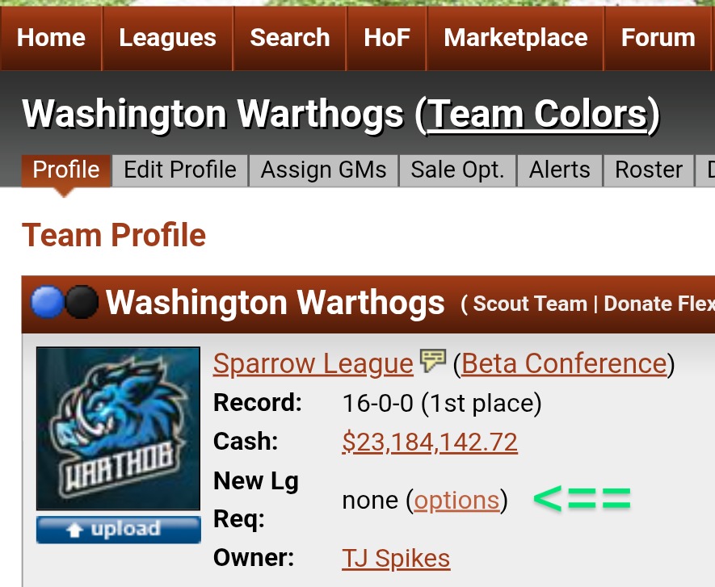Open the Sparrow League link

(313, 363)
